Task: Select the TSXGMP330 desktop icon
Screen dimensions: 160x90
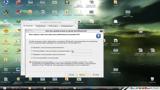Action: tap(6, 80)
